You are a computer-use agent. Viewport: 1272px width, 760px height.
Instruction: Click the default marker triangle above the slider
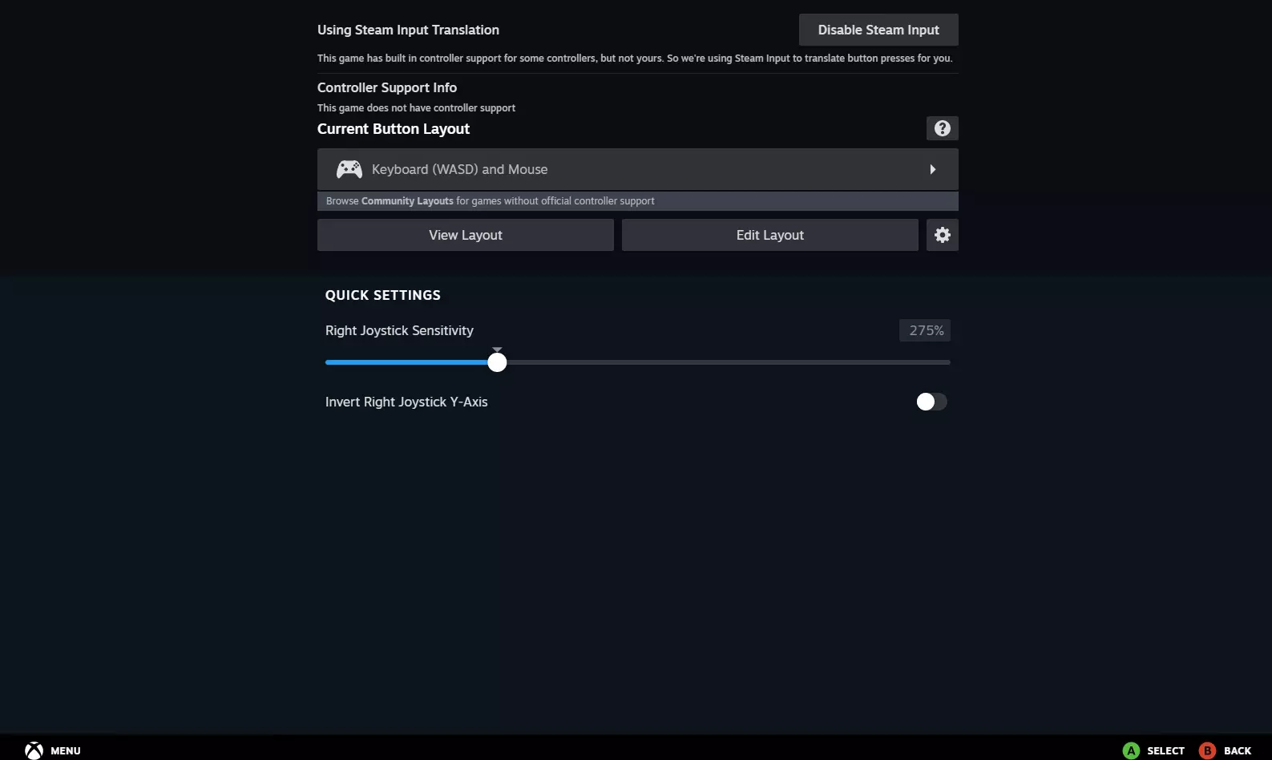coord(497,350)
